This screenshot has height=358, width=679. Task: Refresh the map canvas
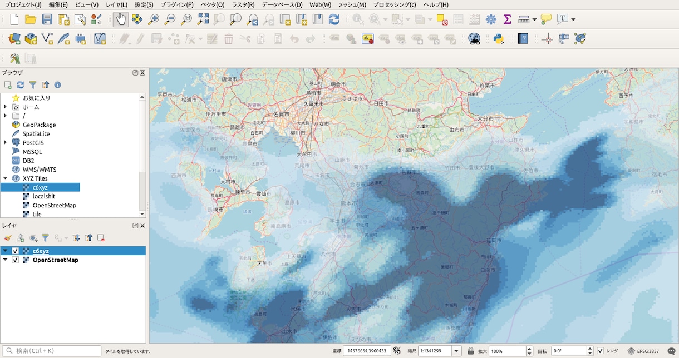pos(334,19)
